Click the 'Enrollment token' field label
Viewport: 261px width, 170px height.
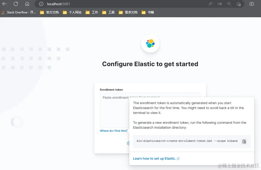click(111, 90)
